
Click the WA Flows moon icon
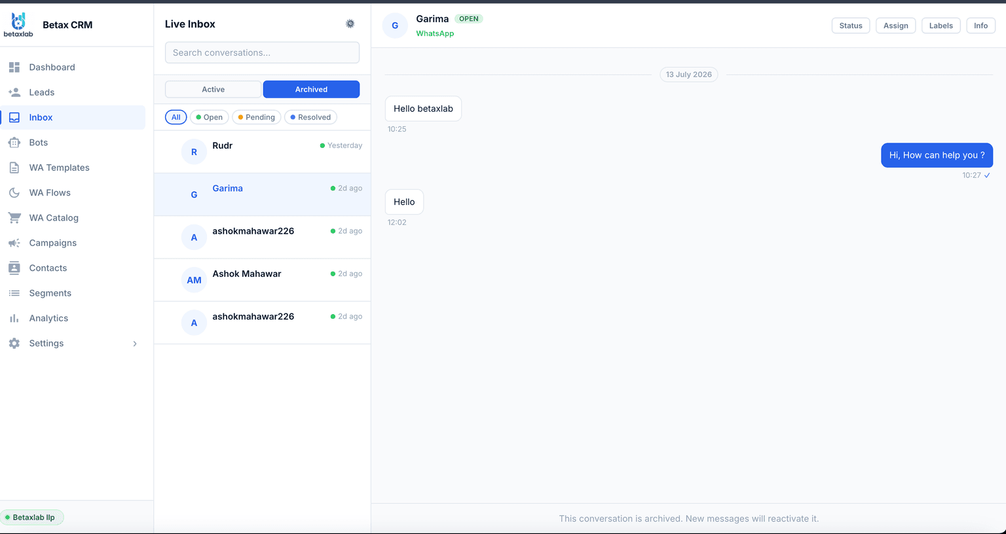coord(14,193)
